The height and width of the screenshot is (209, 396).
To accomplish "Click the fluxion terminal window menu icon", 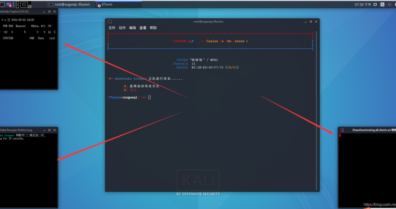I will click(x=109, y=21).
